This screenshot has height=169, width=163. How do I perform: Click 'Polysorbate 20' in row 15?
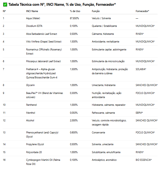click(34, 152)
